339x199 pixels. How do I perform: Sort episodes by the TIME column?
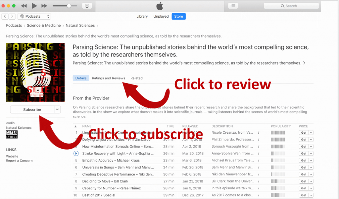(x=170, y=126)
